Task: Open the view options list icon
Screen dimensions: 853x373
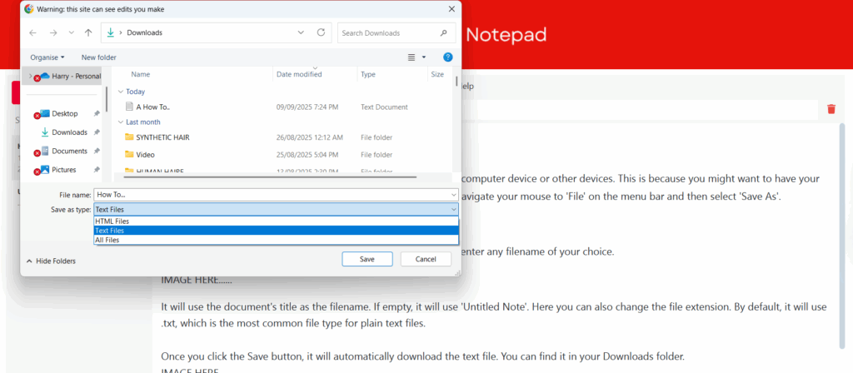Action: 412,57
